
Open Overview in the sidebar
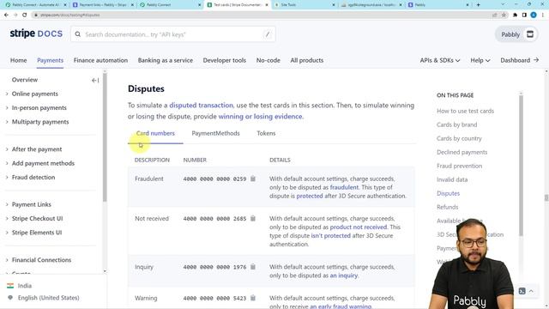click(25, 80)
